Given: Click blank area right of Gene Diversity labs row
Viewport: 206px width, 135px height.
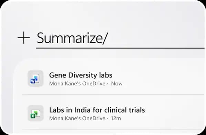Looking at the screenshot, I should pyautogui.click(x=164, y=79).
